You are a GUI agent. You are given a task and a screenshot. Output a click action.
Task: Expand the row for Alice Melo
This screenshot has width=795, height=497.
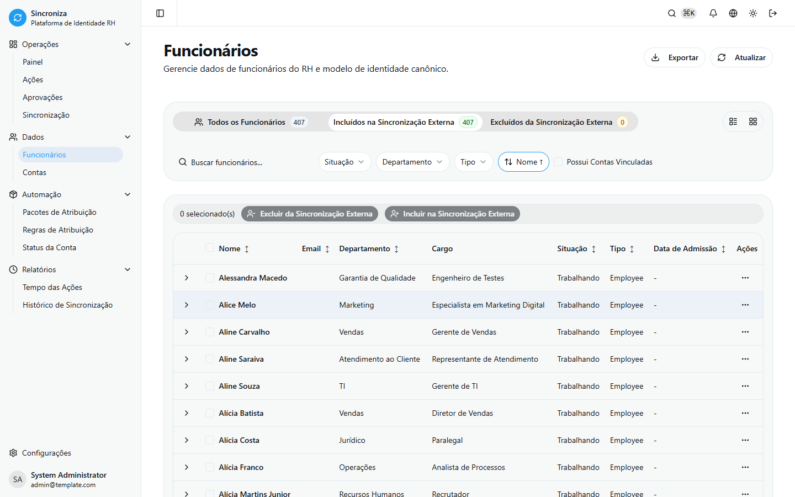(186, 304)
